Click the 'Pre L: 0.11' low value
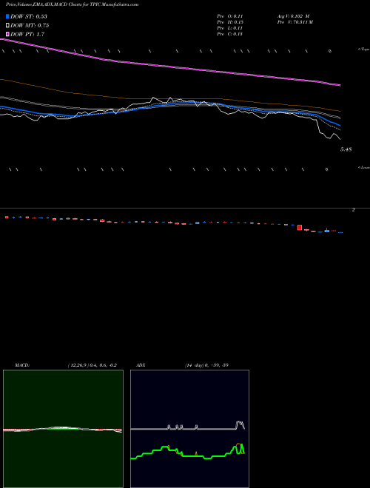370x488 pixels. (x=230, y=28)
